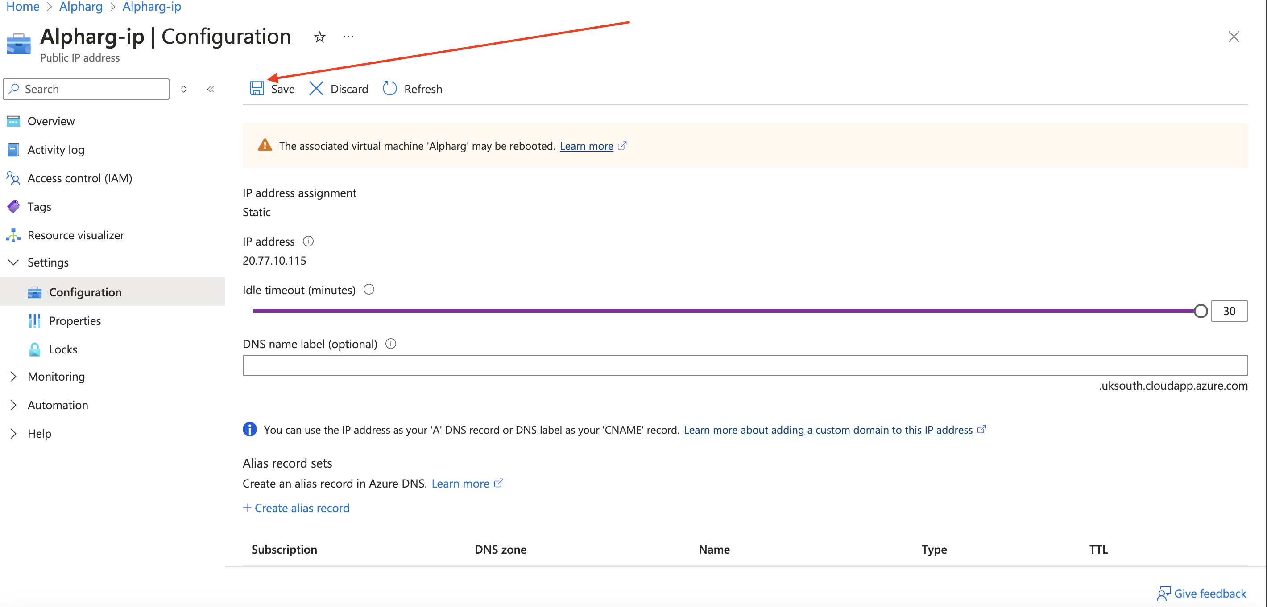
Task: Open alias record Learn more link
Action: [x=460, y=483]
